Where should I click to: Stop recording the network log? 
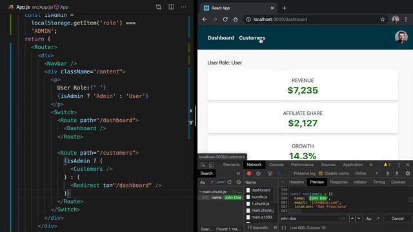point(249,173)
